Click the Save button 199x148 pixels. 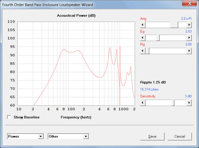point(152,136)
